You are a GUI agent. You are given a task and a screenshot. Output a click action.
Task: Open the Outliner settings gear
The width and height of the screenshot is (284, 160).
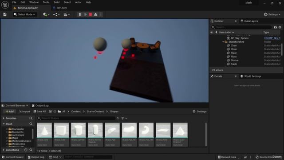[x=280, y=27]
